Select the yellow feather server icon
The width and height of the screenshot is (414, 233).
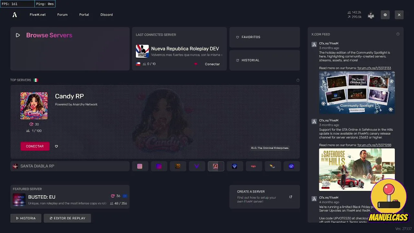click(x=273, y=166)
